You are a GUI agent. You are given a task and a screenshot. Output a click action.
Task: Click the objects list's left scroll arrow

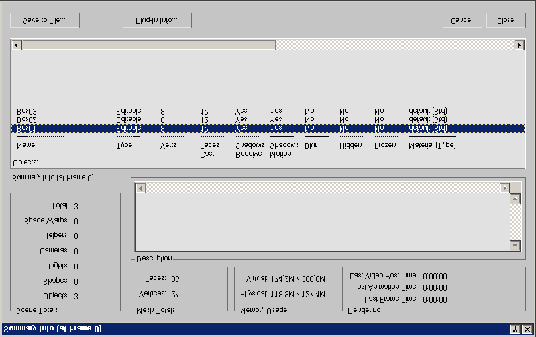(x=16, y=45)
